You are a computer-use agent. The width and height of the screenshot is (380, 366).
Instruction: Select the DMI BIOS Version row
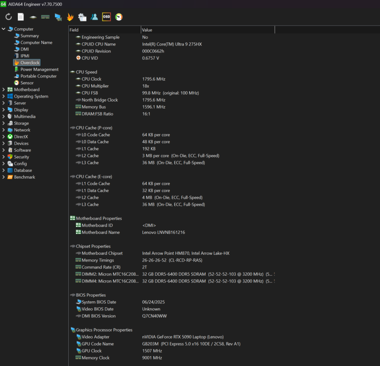[x=172, y=316]
